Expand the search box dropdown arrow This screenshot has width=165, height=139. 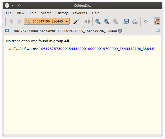click(x=67, y=21)
